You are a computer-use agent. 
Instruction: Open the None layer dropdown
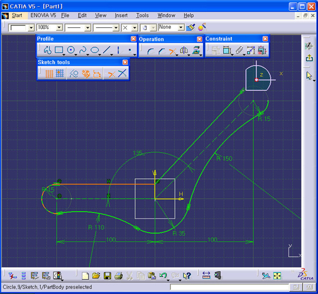[181, 27]
